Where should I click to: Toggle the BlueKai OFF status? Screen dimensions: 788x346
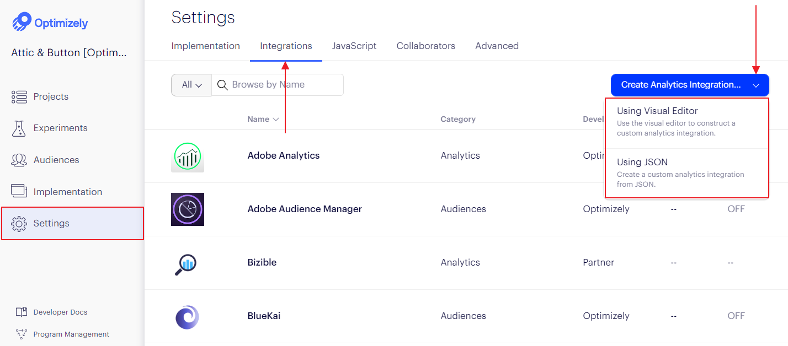click(x=736, y=316)
